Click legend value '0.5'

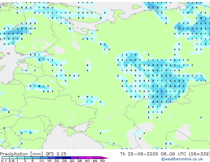(12, 161)
